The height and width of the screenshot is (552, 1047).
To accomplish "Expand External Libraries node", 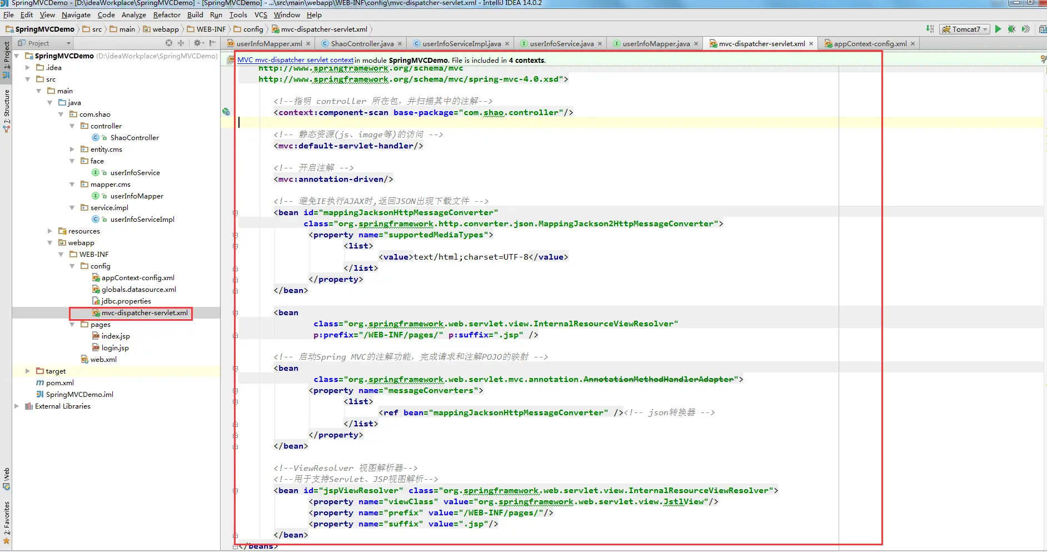I will click(x=17, y=406).
